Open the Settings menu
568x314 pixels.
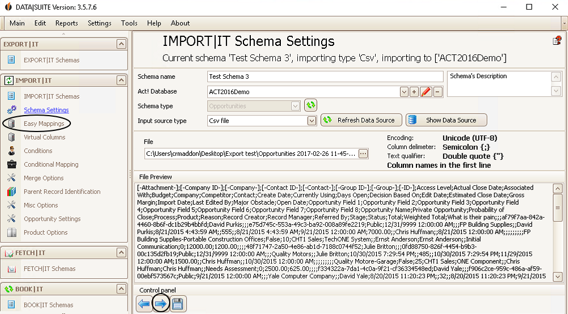[x=100, y=23]
